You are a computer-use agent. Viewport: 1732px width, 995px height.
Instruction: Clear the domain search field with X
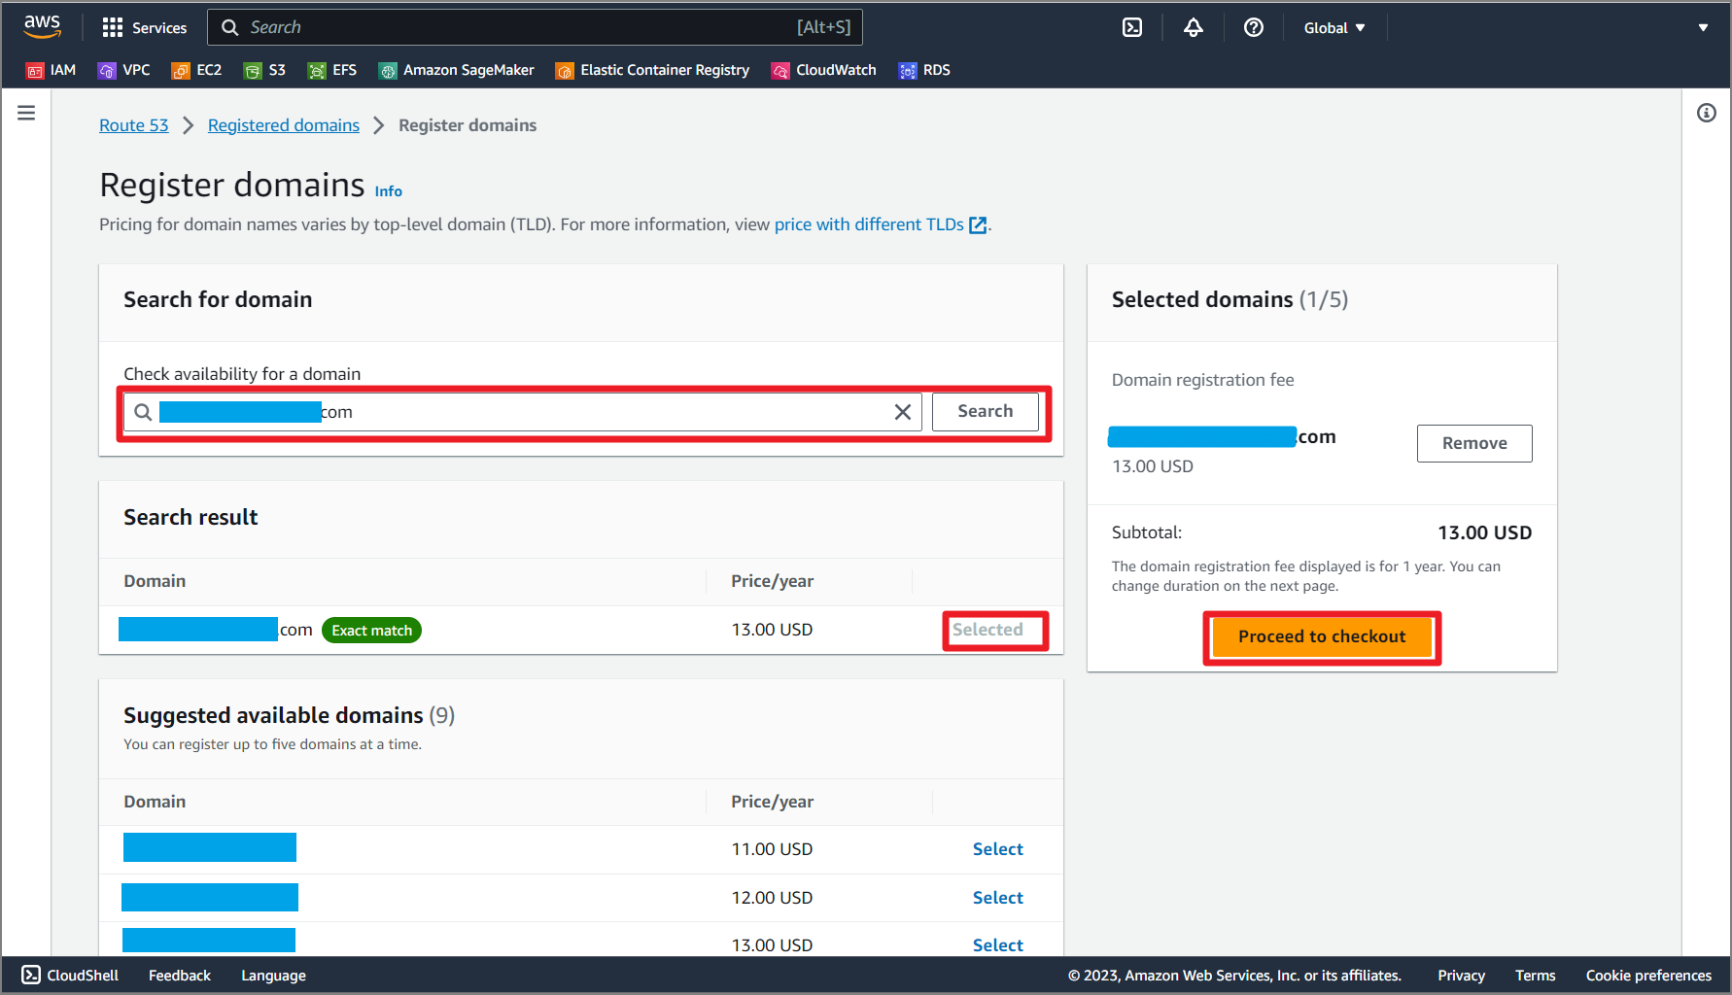tap(903, 412)
